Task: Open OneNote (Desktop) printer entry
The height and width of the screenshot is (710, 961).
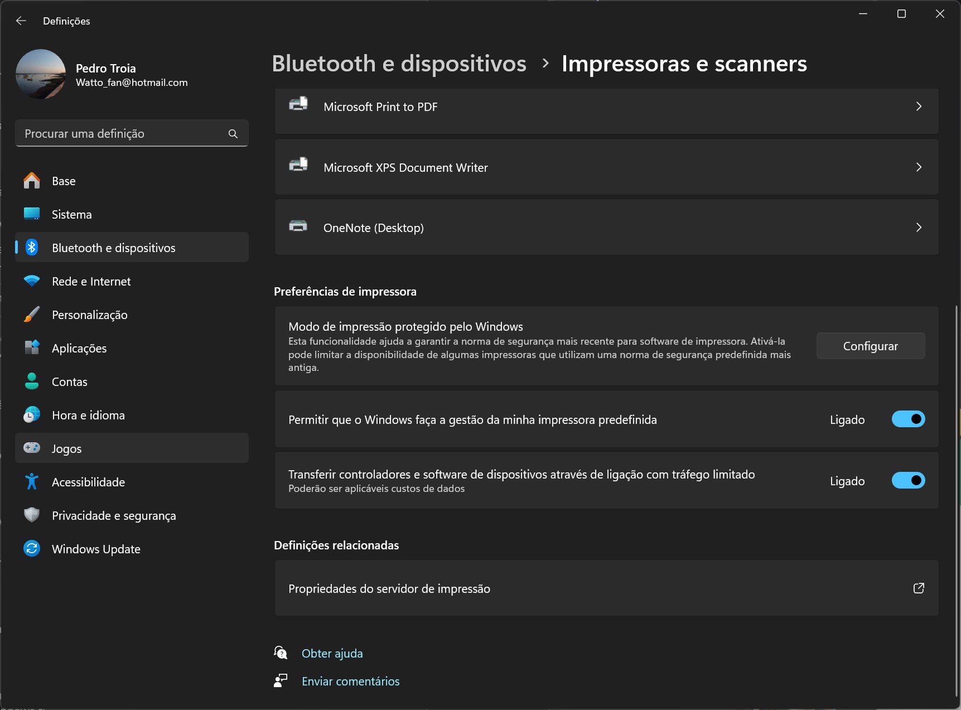Action: pyautogui.click(x=607, y=228)
